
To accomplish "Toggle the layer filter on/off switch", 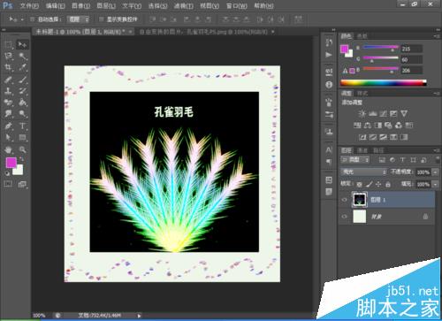I will point(437,159).
